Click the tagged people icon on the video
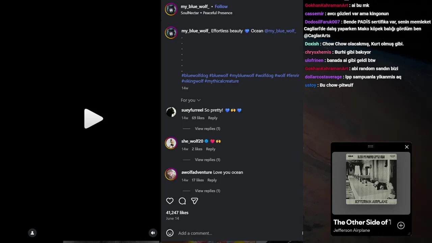 coord(32,233)
